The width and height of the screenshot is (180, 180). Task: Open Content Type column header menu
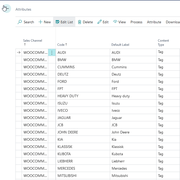(x=163, y=43)
